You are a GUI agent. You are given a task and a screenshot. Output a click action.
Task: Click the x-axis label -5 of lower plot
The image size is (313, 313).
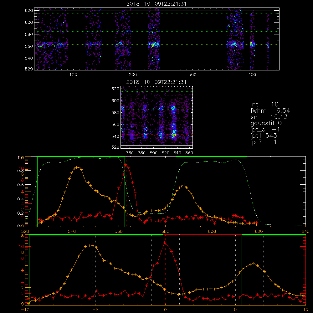click(x=95, y=310)
